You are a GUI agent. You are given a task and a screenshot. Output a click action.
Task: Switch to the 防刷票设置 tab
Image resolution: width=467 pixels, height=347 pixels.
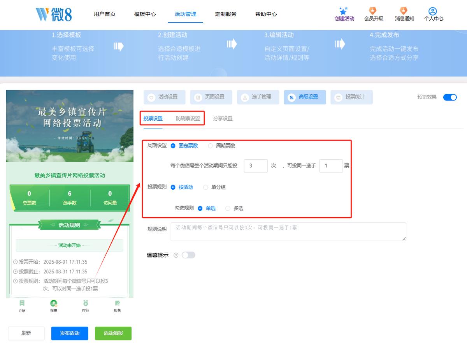point(188,118)
